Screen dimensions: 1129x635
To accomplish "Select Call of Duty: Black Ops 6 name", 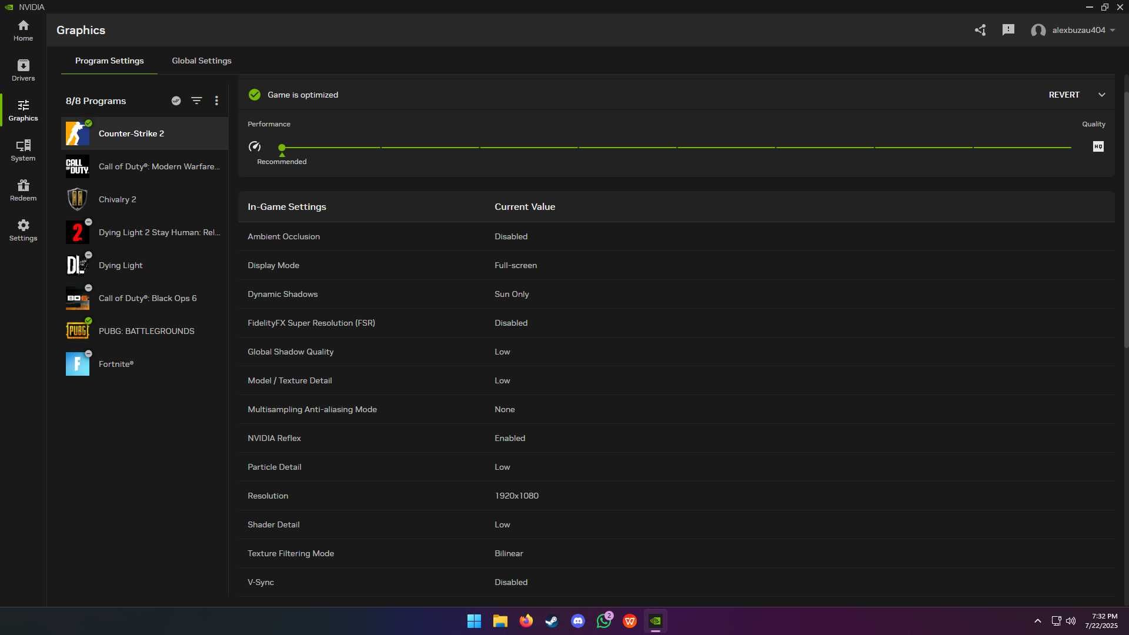I will (148, 298).
